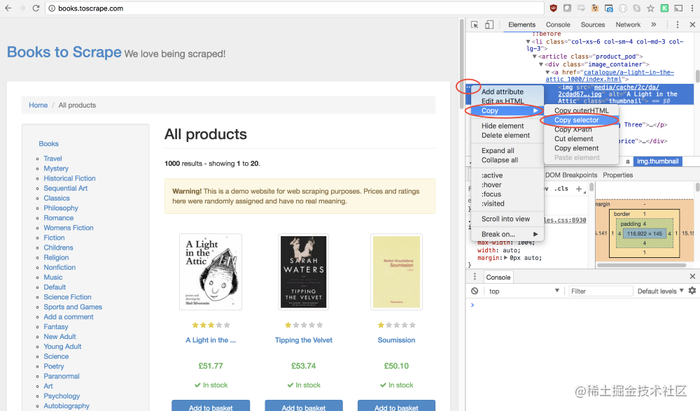700x411 pixels.
Task: Open console settings gear icon
Action: tap(692, 291)
